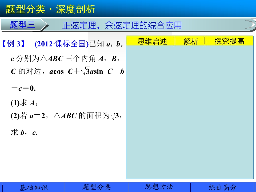The width and height of the screenshot is (256, 192).
Task: Select the 探究提高 tab
Action: click(229, 41)
